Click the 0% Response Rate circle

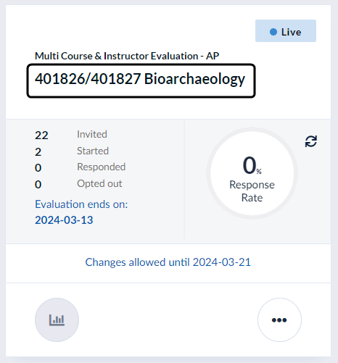click(x=252, y=173)
